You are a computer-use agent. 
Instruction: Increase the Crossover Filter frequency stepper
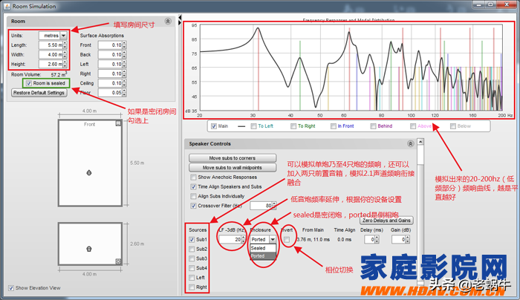click(x=273, y=203)
